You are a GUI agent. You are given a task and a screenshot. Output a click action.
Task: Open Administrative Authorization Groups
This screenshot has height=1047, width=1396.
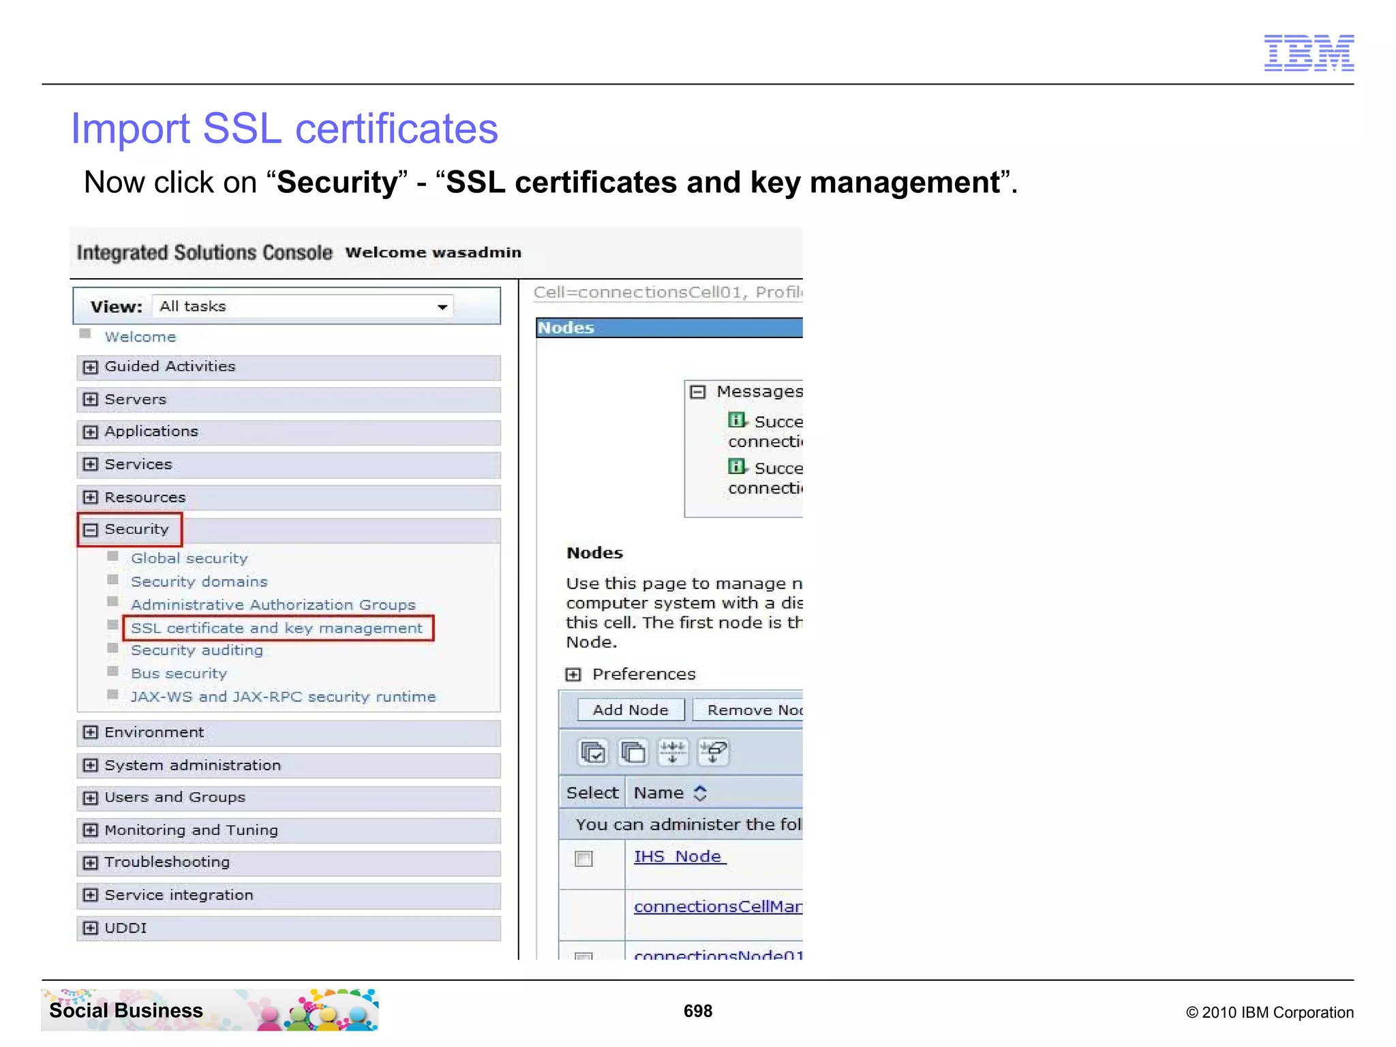pyautogui.click(x=273, y=605)
